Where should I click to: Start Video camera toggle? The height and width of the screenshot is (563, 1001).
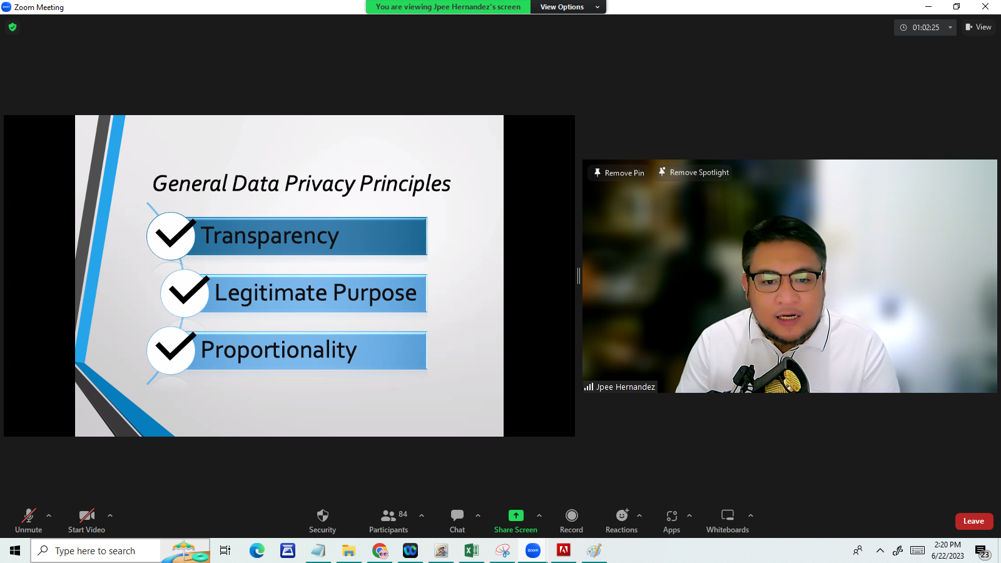(86, 520)
